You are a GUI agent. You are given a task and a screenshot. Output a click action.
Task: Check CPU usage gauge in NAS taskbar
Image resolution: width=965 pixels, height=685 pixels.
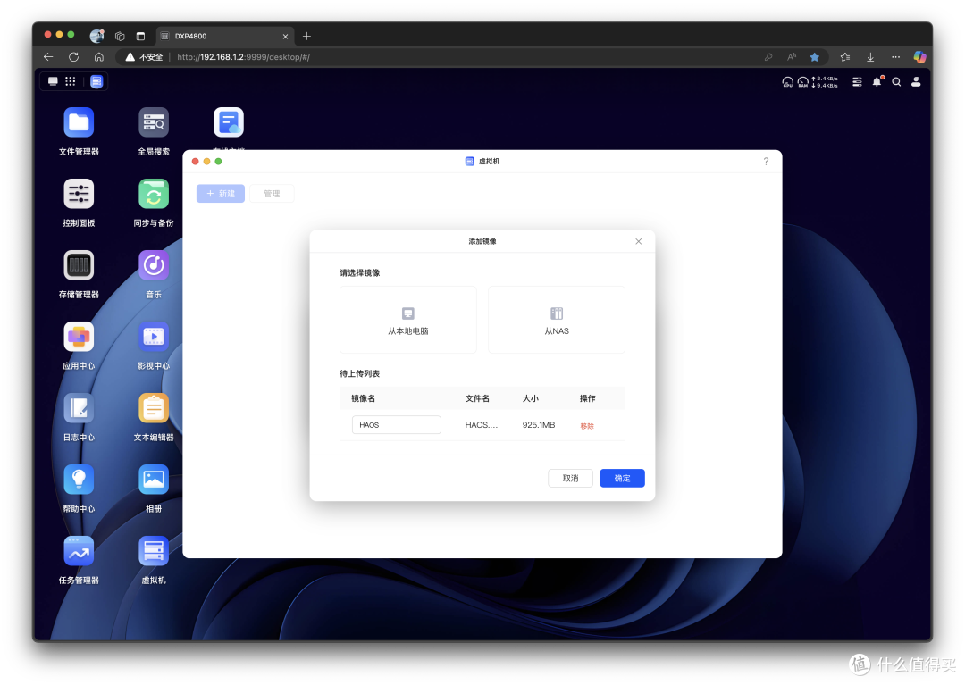(x=788, y=82)
